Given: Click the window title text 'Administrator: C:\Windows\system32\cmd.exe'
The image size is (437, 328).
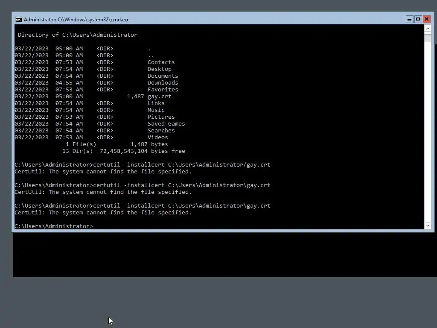Looking at the screenshot, I should (x=77, y=20).
